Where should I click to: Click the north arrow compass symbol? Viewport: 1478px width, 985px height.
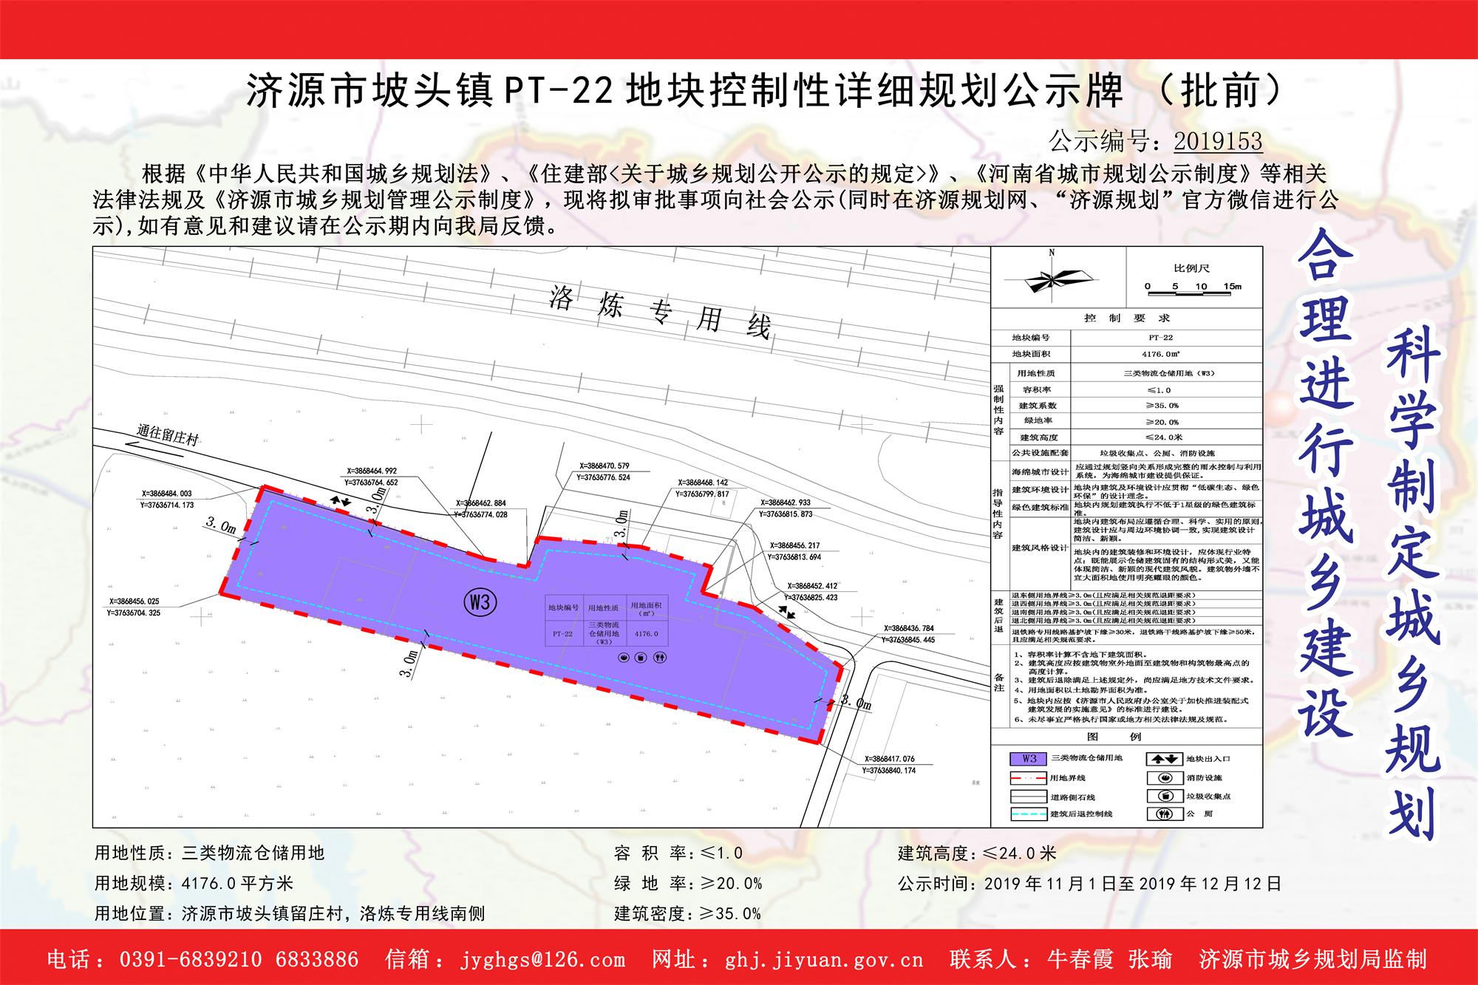click(1051, 279)
